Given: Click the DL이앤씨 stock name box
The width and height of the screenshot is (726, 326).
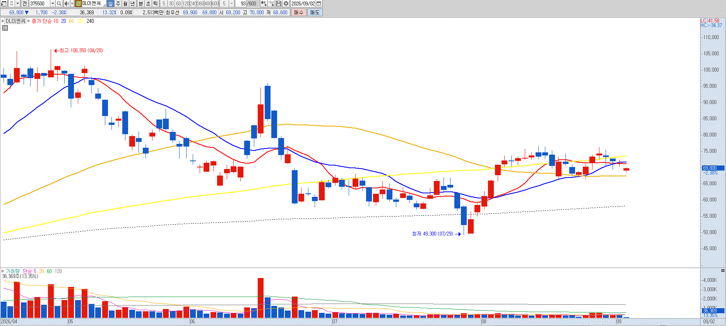Looking at the screenshot, I should [93, 3].
